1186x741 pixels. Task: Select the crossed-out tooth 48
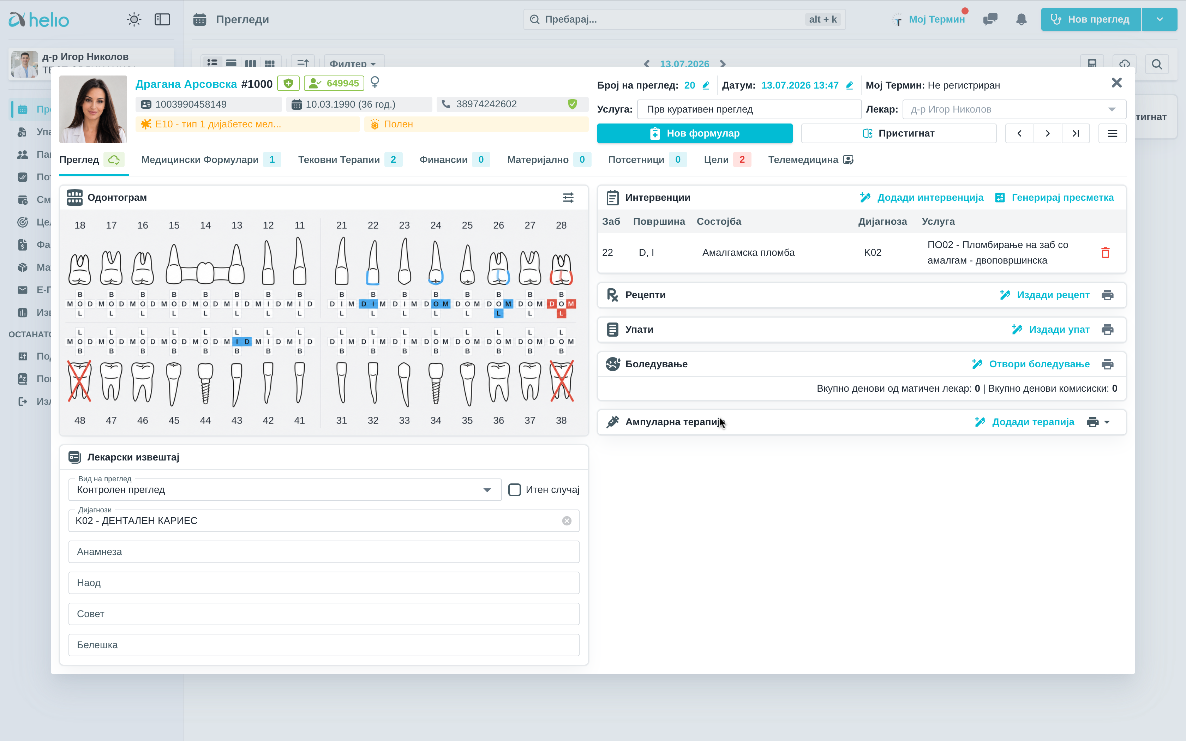coord(80,381)
